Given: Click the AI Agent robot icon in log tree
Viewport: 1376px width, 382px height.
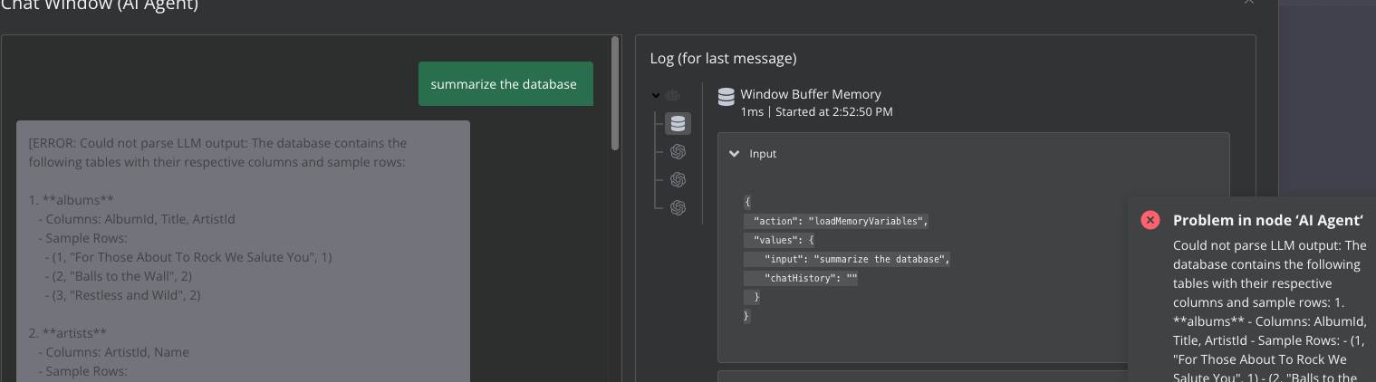Looking at the screenshot, I should [x=672, y=95].
